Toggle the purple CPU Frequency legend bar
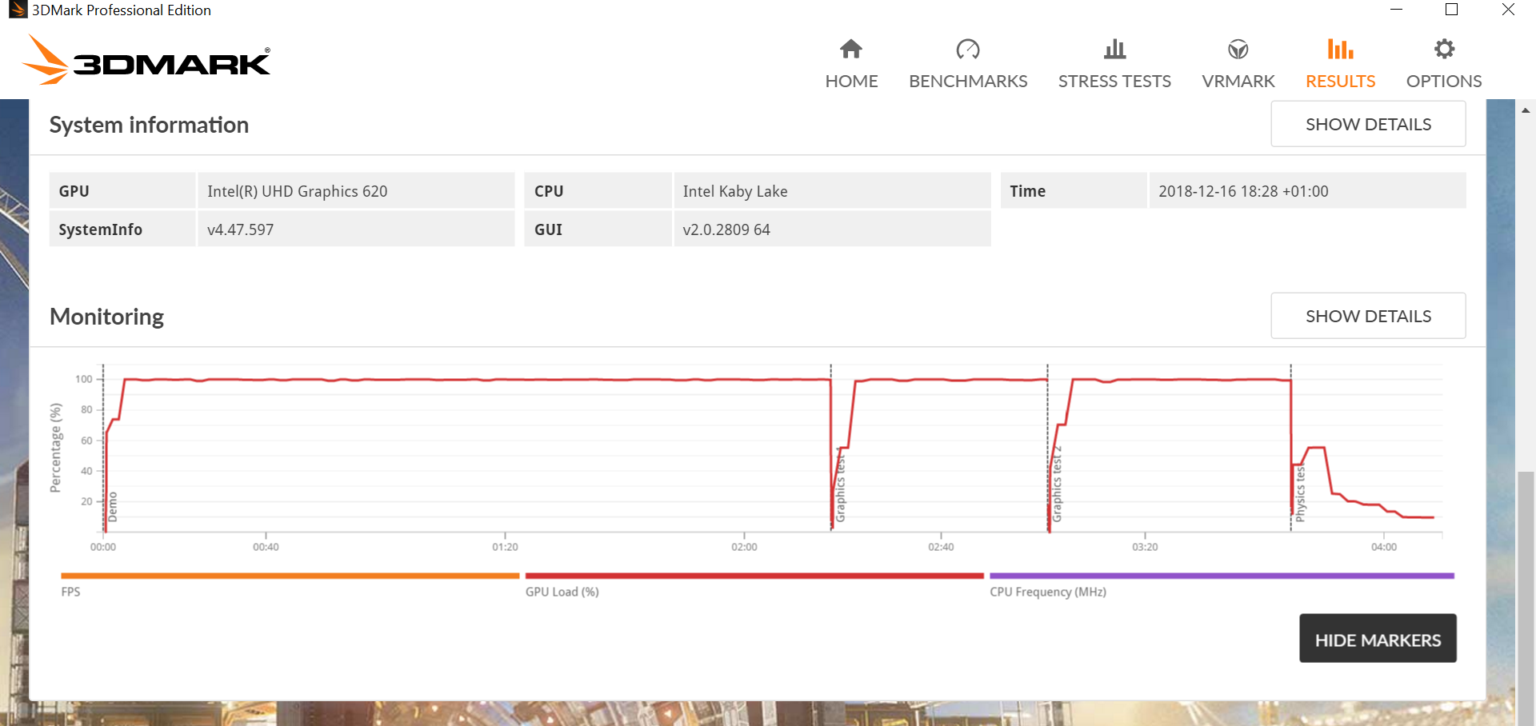The width and height of the screenshot is (1536, 726). [1222, 576]
